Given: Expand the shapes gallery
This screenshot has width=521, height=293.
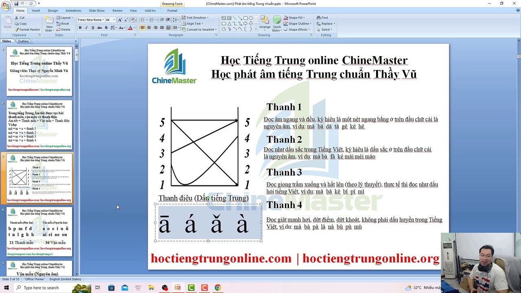Looking at the screenshot, I should click(256, 29).
